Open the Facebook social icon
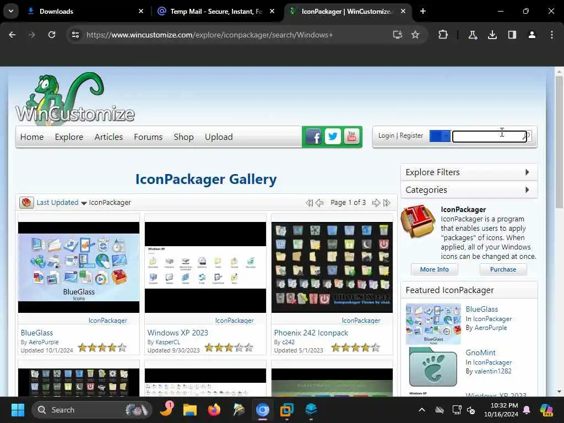564x423 pixels. coord(313,137)
